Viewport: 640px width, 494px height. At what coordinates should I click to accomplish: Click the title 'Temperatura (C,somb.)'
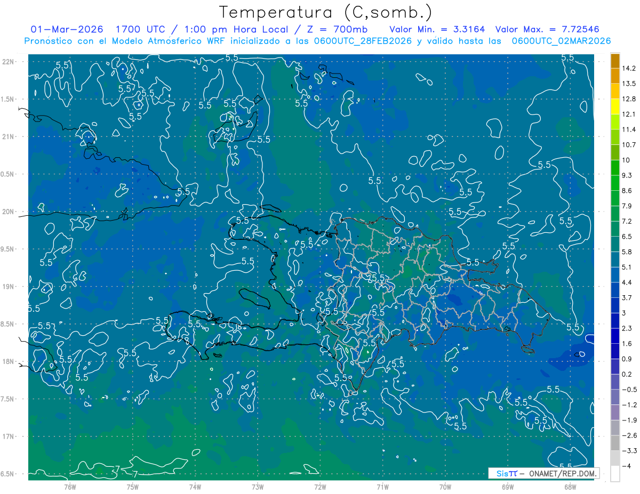[x=326, y=13]
